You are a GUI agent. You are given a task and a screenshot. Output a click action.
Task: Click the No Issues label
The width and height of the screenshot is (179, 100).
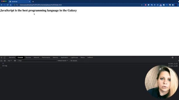74,61
